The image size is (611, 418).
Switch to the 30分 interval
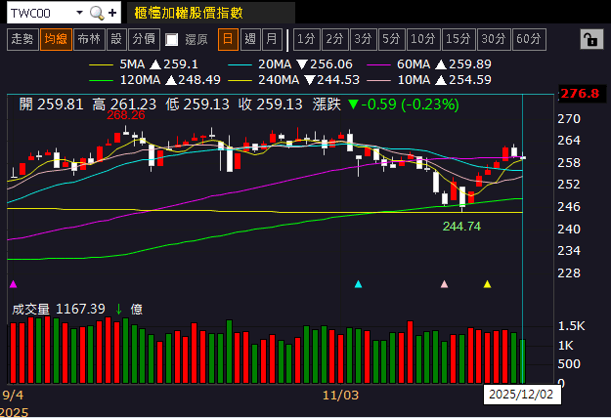point(494,39)
